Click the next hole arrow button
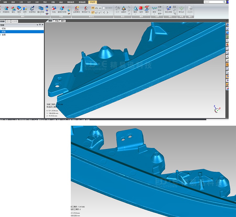The image size is (236, 217). click(108, 12)
